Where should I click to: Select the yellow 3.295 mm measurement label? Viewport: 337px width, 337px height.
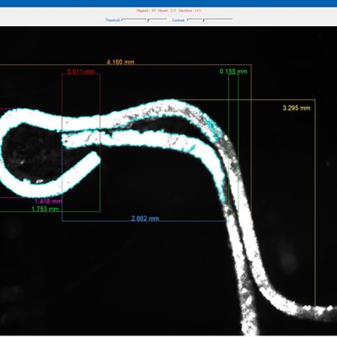[x=297, y=108]
